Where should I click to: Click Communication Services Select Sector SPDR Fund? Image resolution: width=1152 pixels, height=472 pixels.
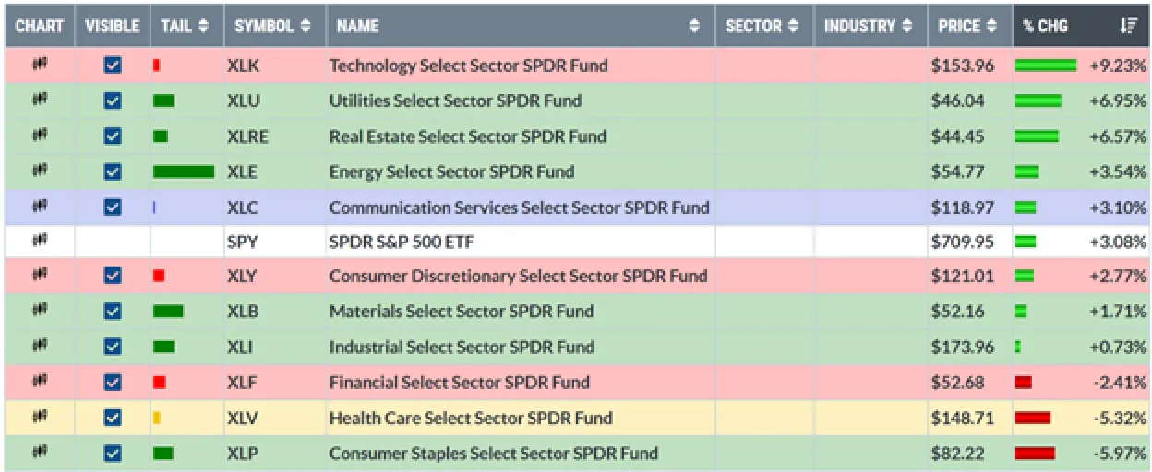520,206
